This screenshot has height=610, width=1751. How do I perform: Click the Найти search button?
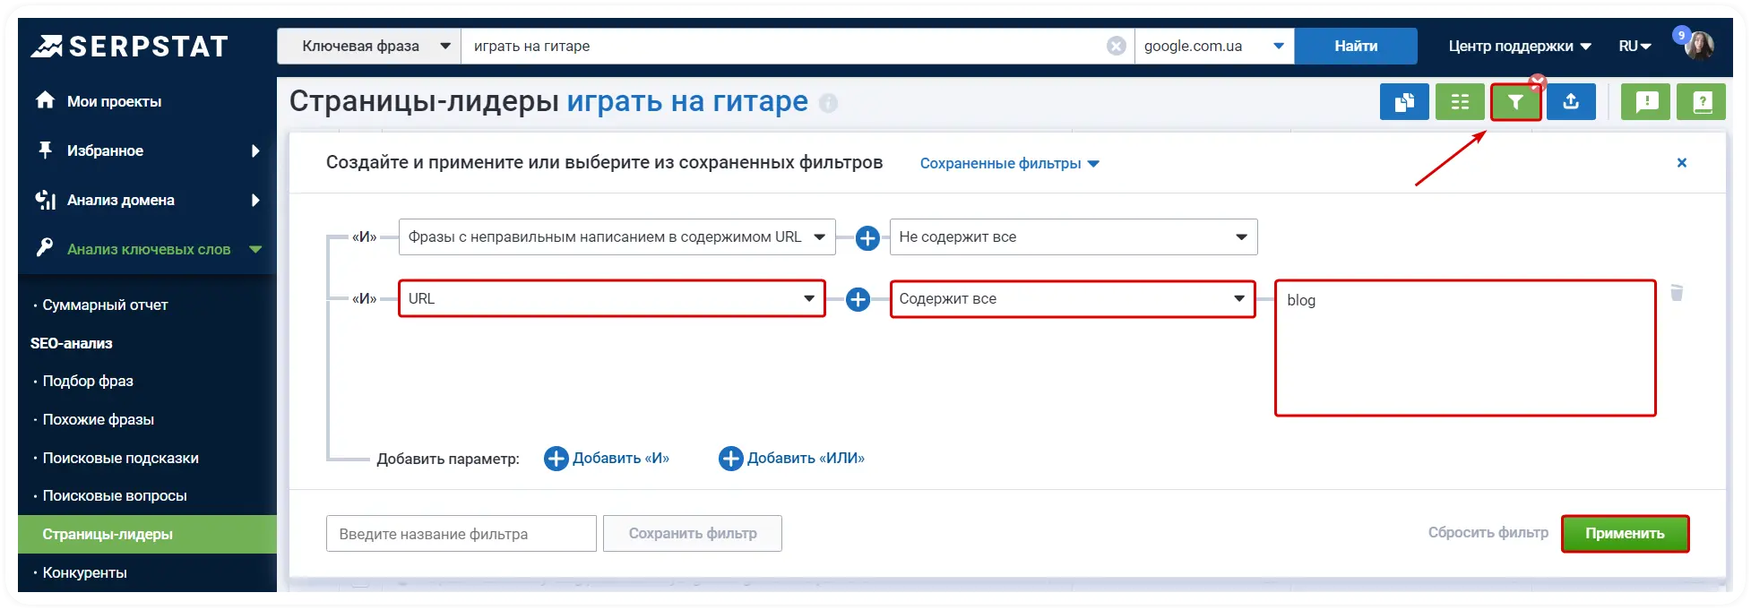click(x=1356, y=46)
